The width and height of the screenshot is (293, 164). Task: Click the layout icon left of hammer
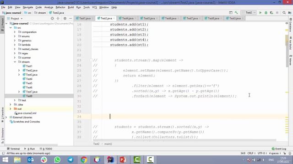tap(231, 13)
